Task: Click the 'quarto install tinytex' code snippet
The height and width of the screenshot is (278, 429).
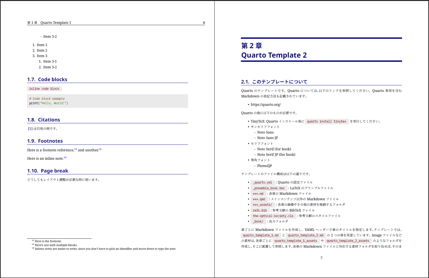Action: (327, 121)
